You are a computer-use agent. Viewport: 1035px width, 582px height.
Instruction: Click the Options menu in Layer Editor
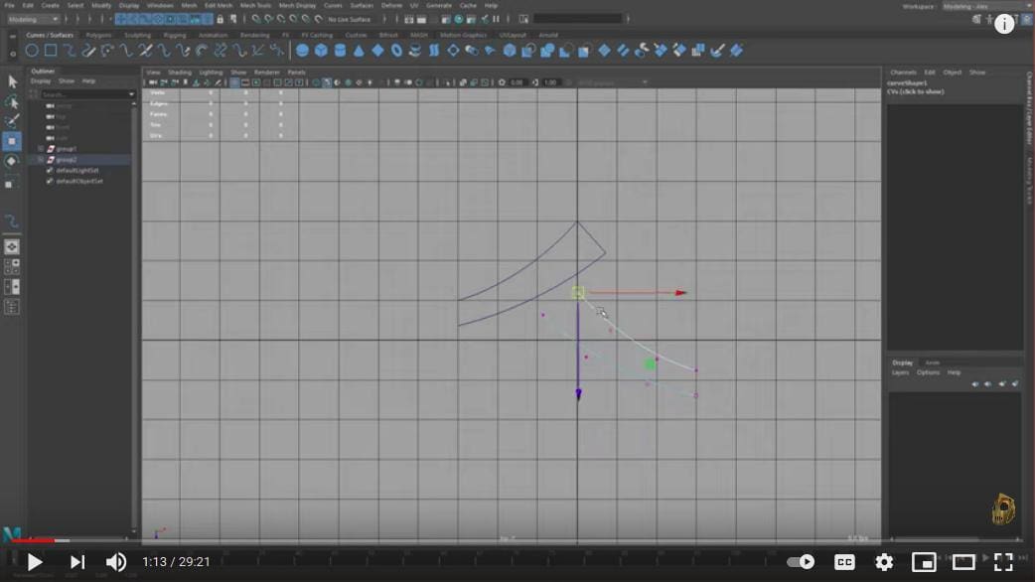click(928, 372)
